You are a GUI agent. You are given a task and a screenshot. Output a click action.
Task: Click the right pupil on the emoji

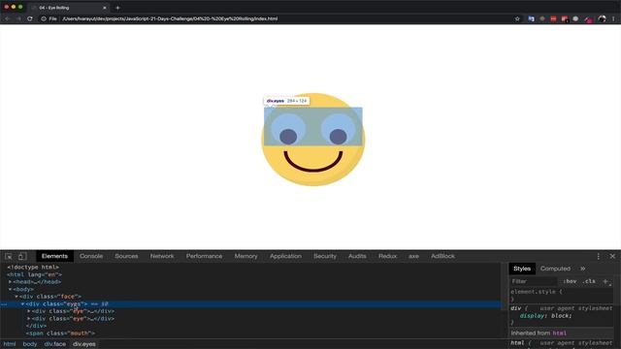click(x=338, y=137)
